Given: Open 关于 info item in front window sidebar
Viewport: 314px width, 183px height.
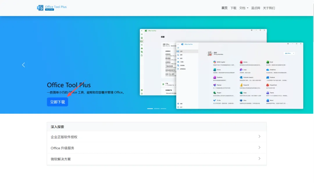Looking at the screenshot, I should coord(178,107).
